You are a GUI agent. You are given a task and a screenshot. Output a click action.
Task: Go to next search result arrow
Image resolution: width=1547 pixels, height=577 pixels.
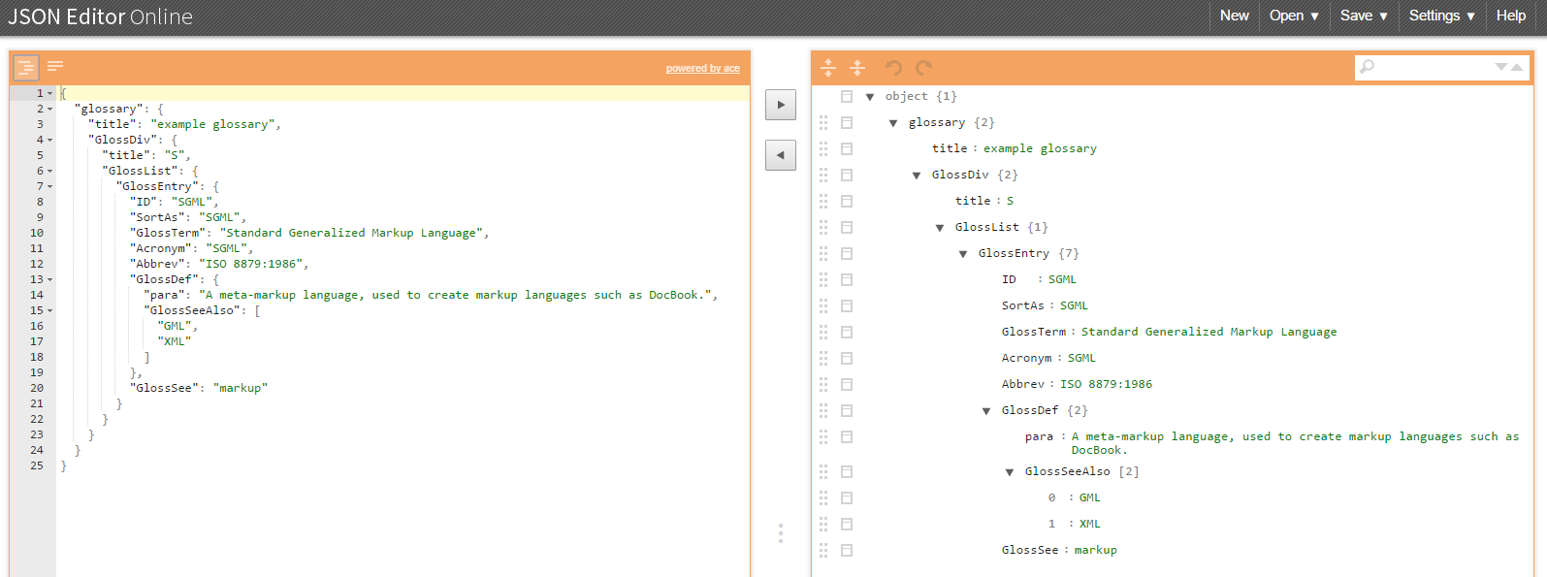tap(1501, 67)
